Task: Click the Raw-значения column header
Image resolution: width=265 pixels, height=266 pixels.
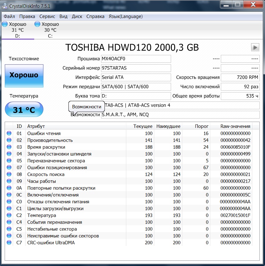Action: click(x=235, y=126)
